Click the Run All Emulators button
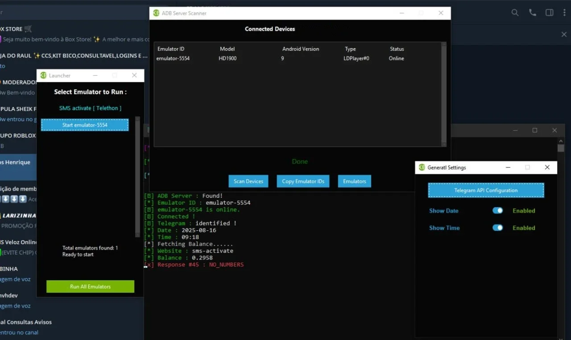 tap(90, 287)
